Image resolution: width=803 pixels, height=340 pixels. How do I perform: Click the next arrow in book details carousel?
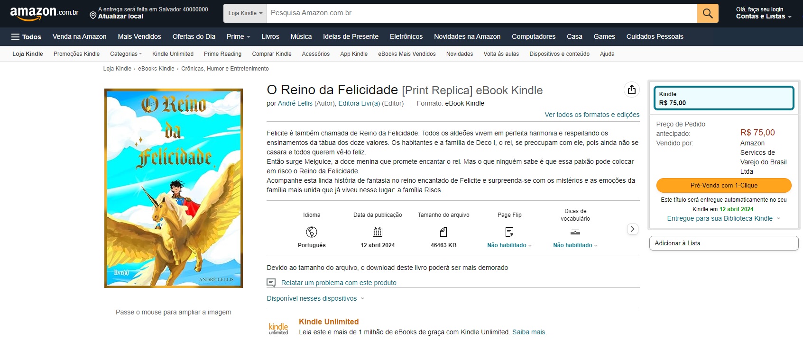pos(632,229)
